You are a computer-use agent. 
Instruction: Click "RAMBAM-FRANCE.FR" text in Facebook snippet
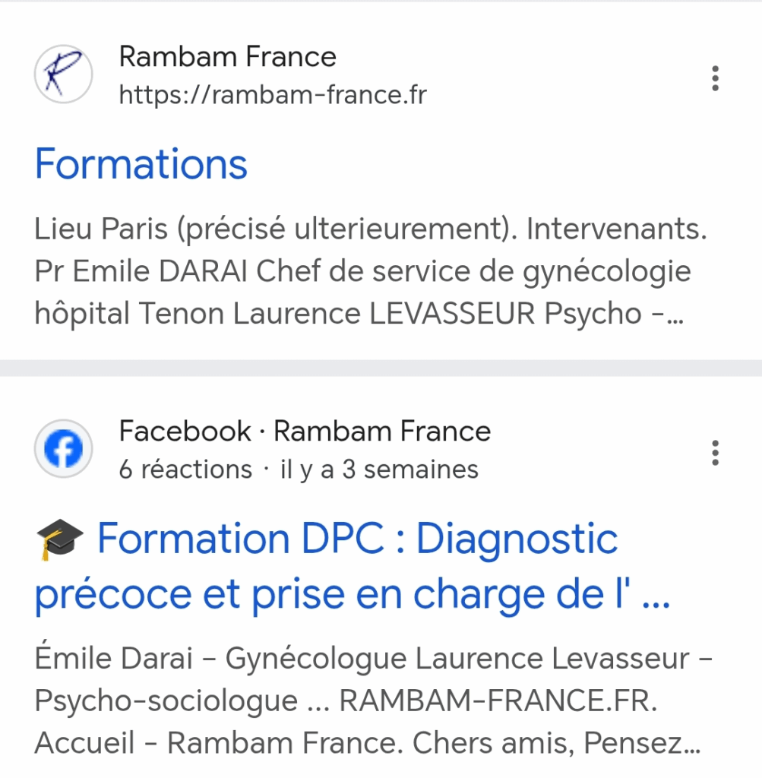497,701
